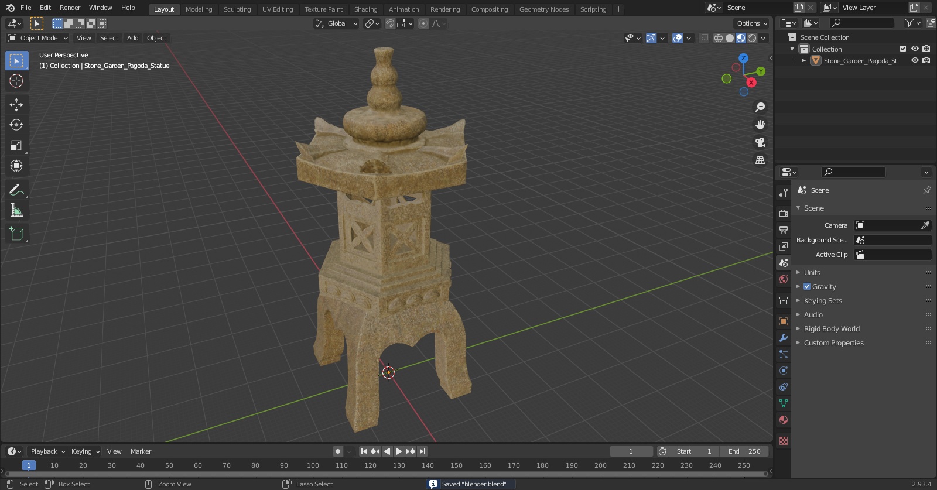Open the Output properties tab

(783, 229)
